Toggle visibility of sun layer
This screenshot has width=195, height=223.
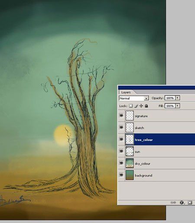coord(121,151)
